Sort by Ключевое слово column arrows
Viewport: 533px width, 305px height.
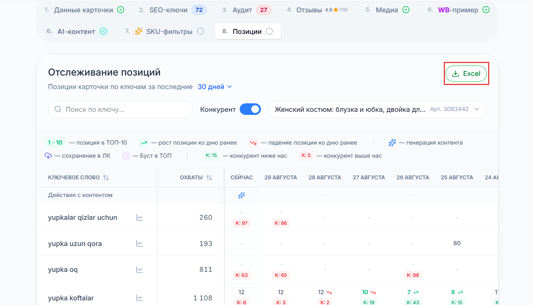pyautogui.click(x=106, y=178)
